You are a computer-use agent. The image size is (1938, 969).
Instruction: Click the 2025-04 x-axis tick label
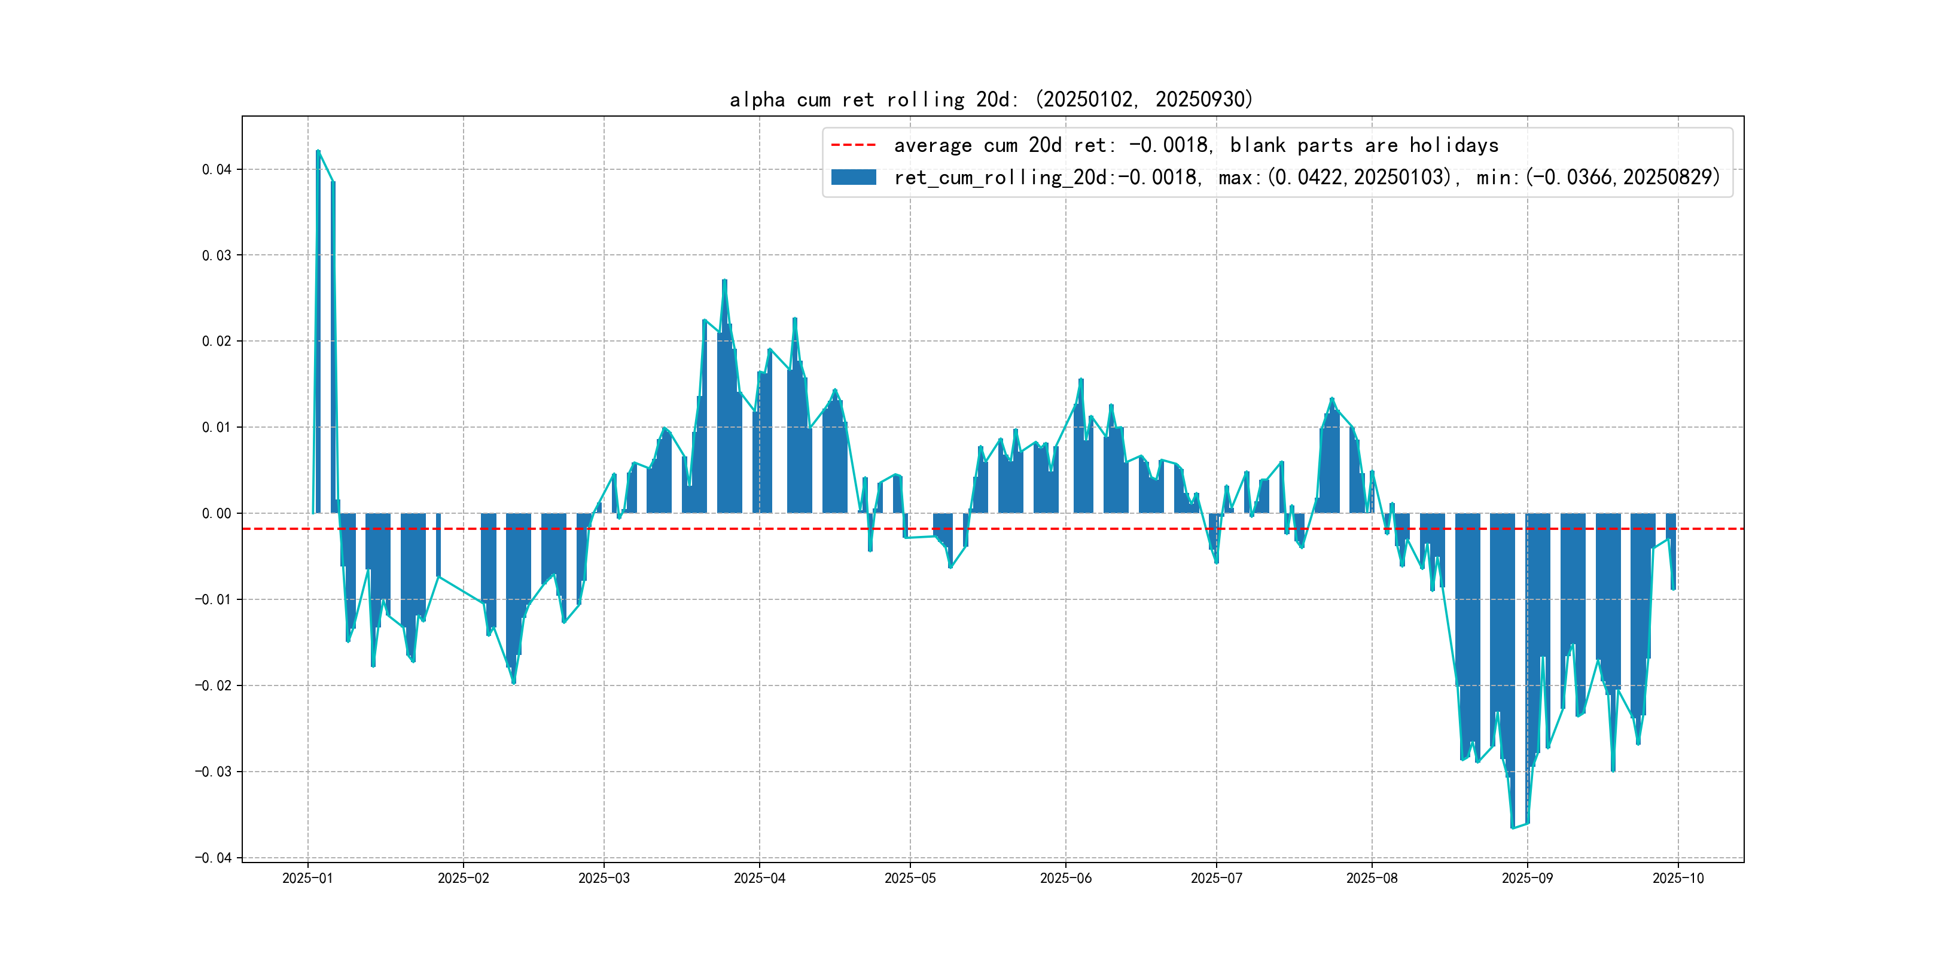click(x=759, y=878)
